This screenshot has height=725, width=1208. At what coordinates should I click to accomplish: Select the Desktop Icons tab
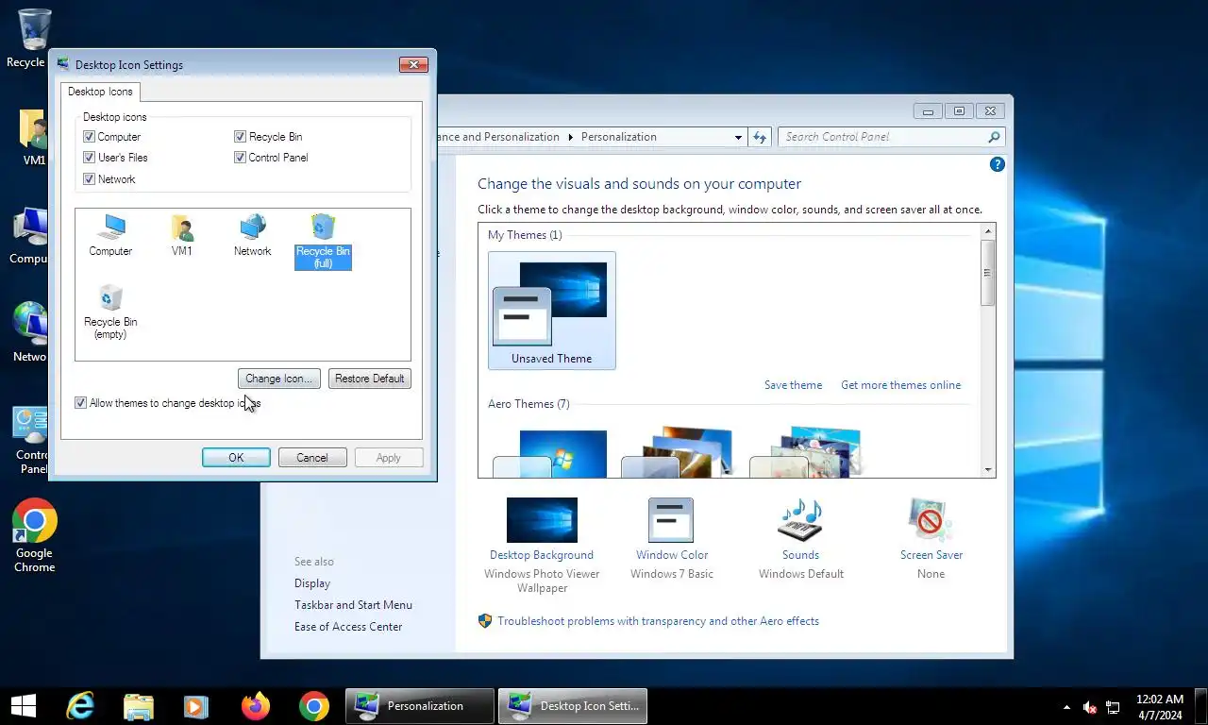[x=101, y=92]
